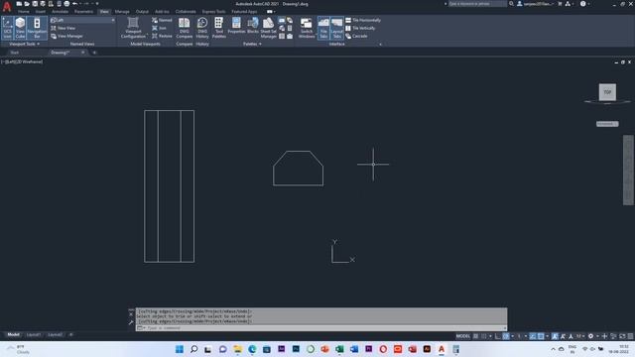Click the Open file quick access icon
The height and width of the screenshot is (357, 635).
[x=27, y=4]
